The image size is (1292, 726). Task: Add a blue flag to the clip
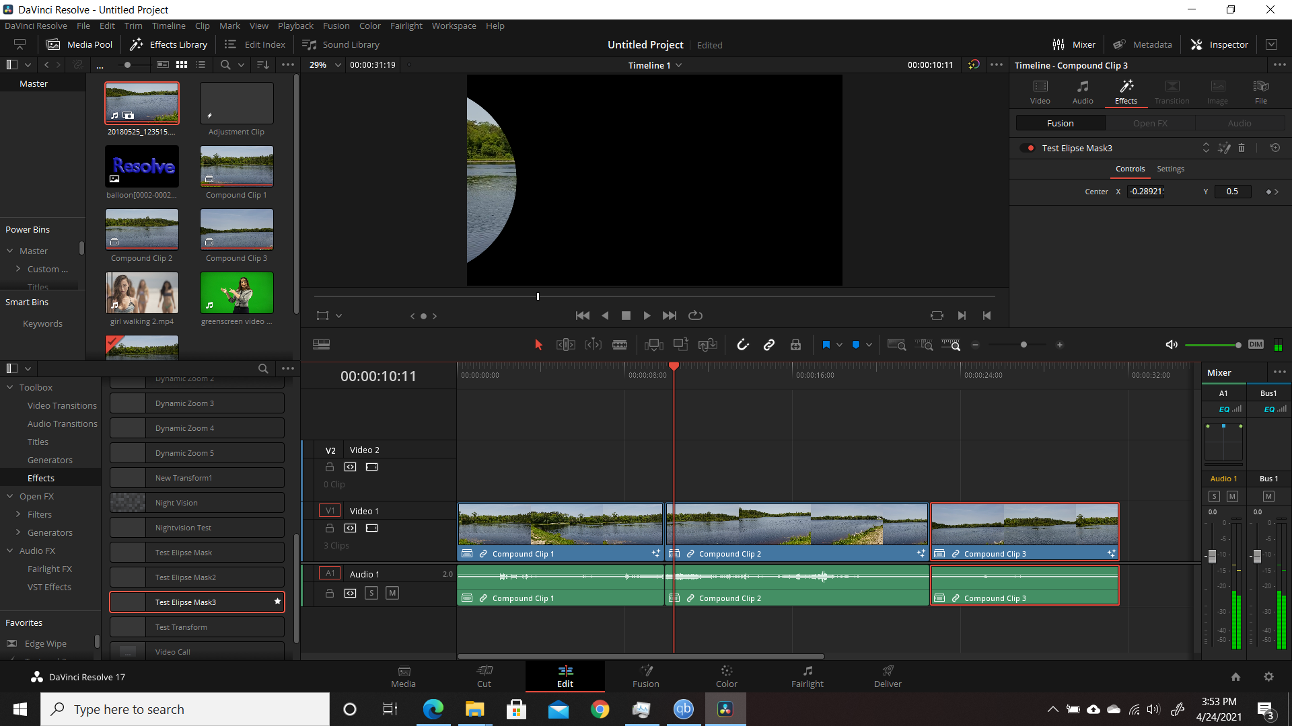click(826, 345)
